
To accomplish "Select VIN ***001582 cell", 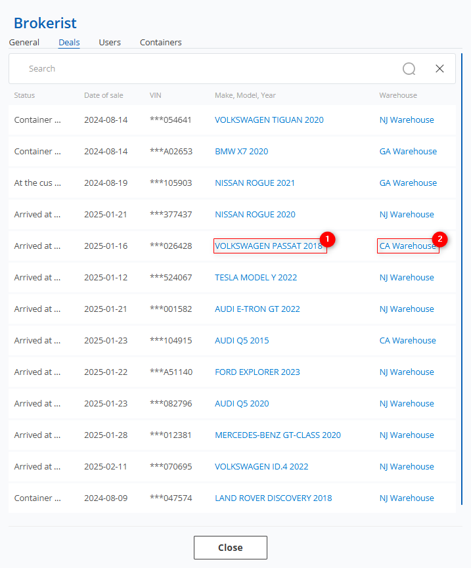I will click(171, 309).
